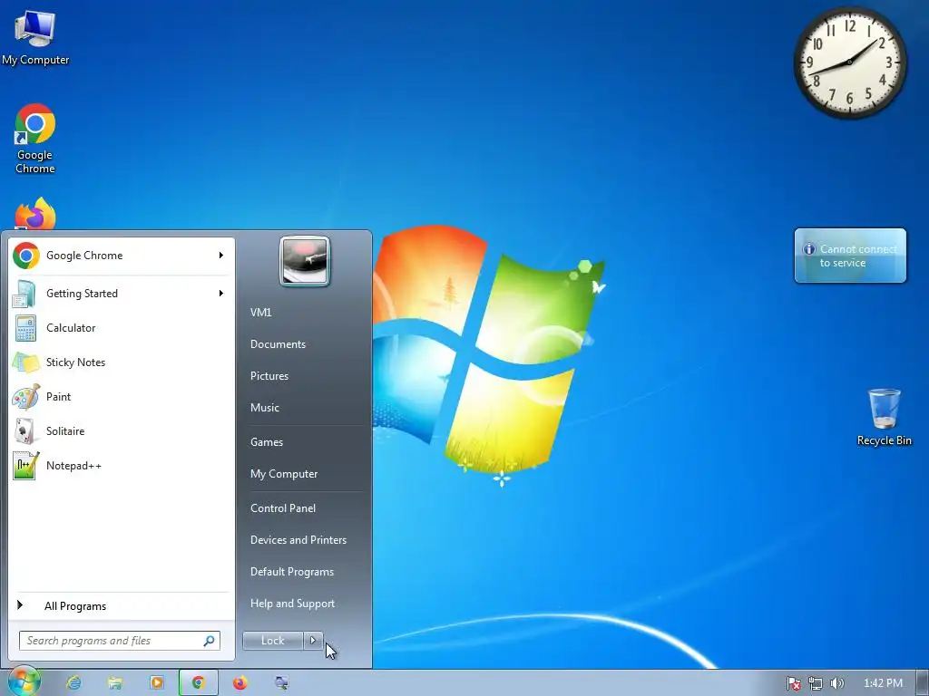This screenshot has width=929, height=696.
Task: Open Music from the Start menu
Action: tap(265, 408)
